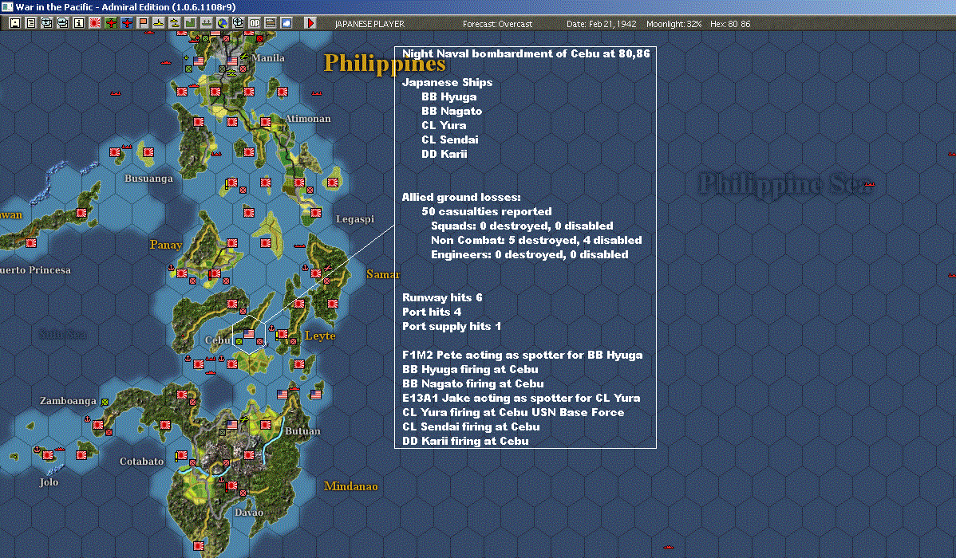956x558 pixels.
Task: Select the green unit marker beside Zamboanga
Action: [105, 402]
